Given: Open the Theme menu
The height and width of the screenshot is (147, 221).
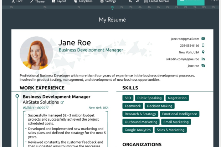Looking at the screenshot, I should pos(37,1).
